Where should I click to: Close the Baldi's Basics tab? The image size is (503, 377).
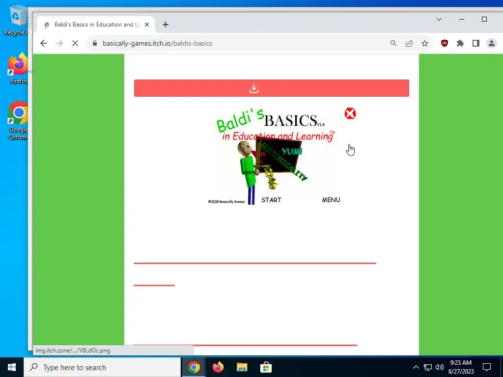click(x=146, y=25)
